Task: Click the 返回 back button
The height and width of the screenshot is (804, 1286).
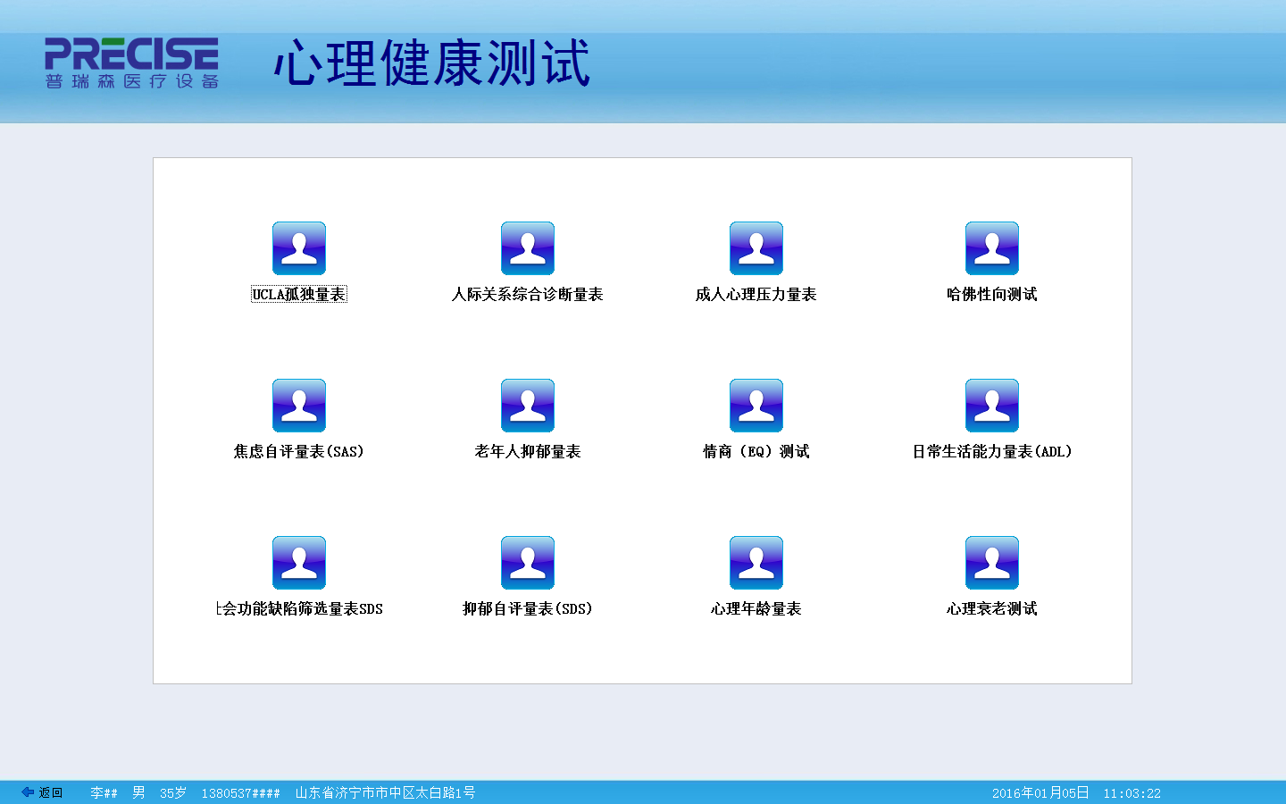Action: click(x=42, y=792)
